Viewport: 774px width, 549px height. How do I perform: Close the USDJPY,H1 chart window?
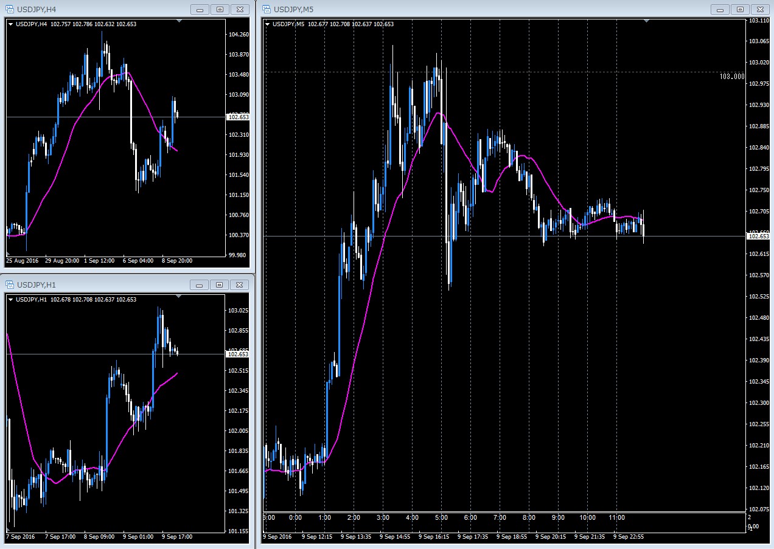click(x=240, y=285)
